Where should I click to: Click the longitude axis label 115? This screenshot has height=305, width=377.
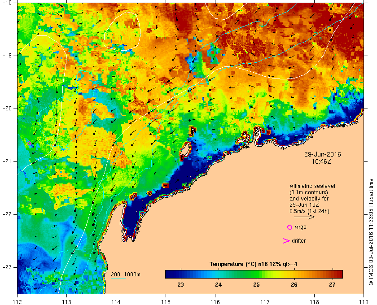166,302
